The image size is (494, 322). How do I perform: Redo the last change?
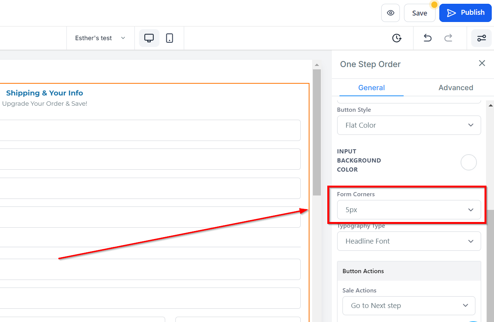point(448,38)
